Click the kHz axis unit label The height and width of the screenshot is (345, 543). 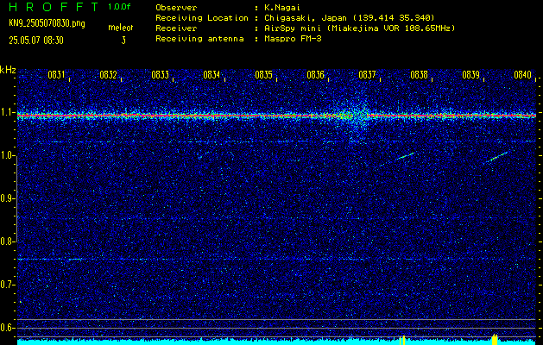click(x=8, y=70)
